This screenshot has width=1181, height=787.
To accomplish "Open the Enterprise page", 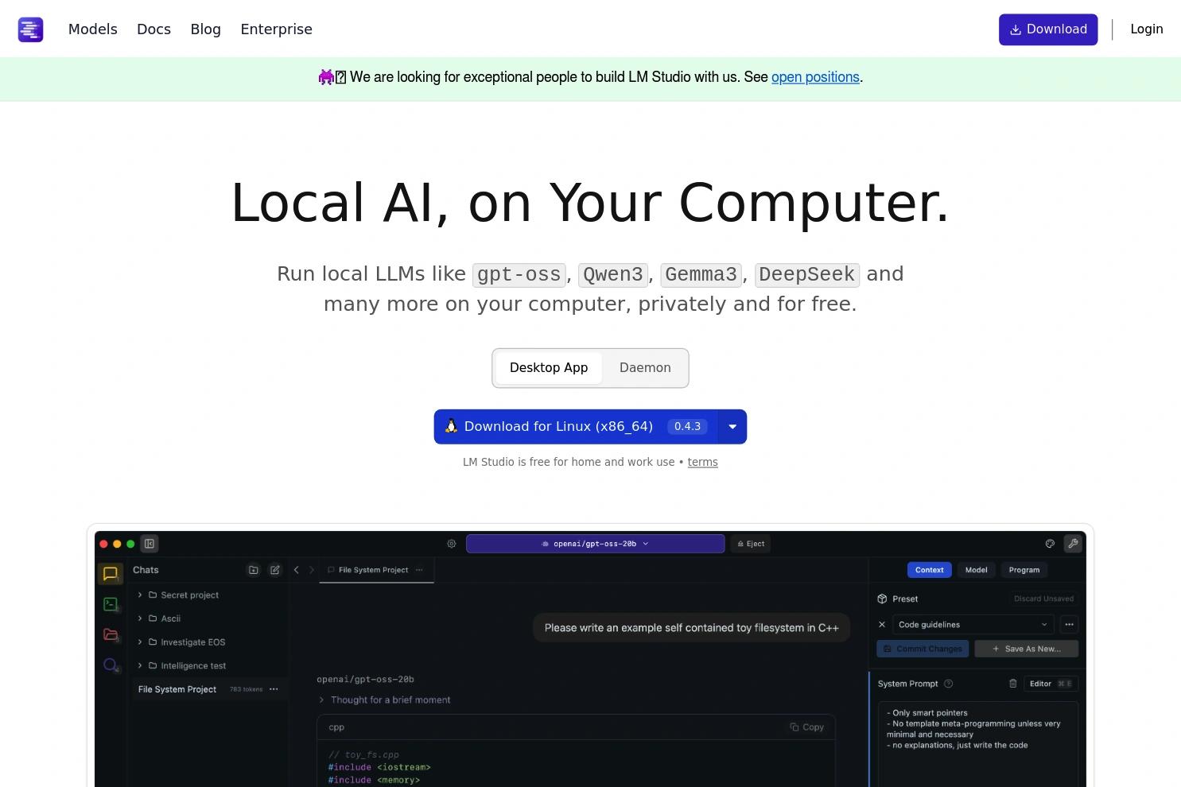I will pyautogui.click(x=277, y=29).
